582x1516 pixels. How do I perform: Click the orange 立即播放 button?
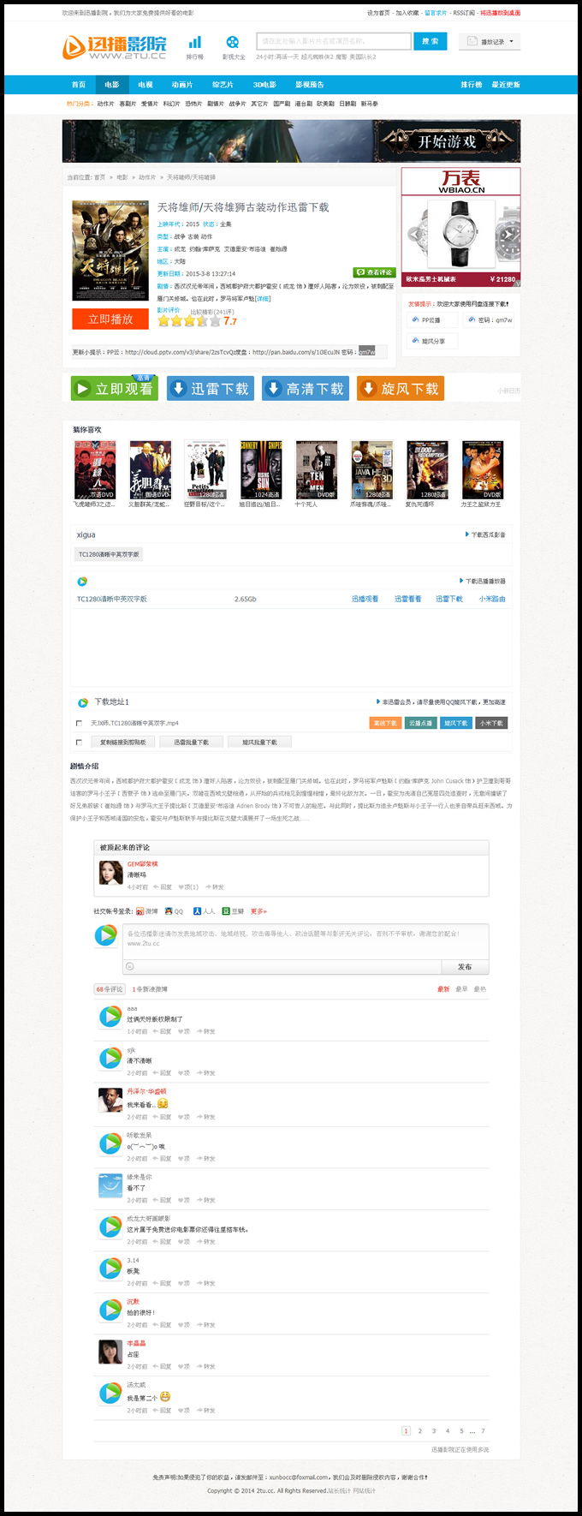tap(110, 319)
